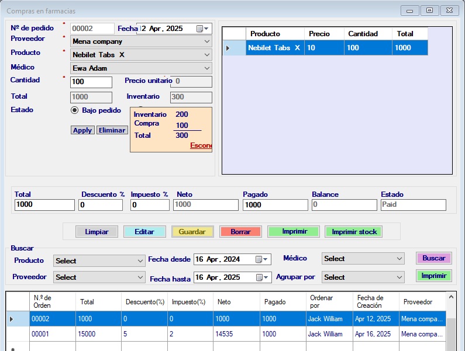Click the calendar icon in Fecha hasta
Viewport: 465px width, 351px height.
tap(259, 277)
